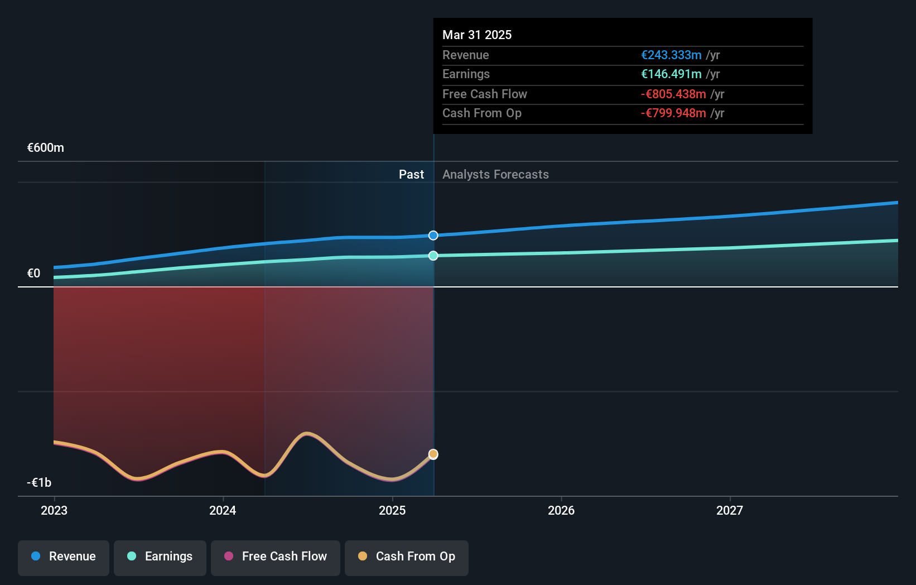Click the orange Cash From Op dot
This screenshot has height=585, width=916.
tap(363, 556)
